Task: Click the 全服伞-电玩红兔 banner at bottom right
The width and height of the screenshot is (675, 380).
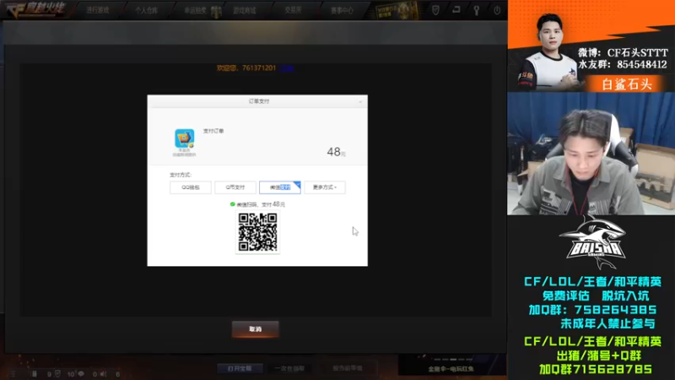Action: click(x=451, y=365)
